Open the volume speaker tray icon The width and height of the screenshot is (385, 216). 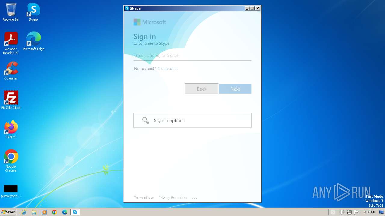tap(342, 212)
